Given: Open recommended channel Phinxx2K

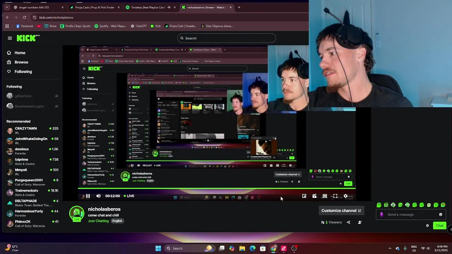Looking at the screenshot, I should pyautogui.click(x=32, y=224).
